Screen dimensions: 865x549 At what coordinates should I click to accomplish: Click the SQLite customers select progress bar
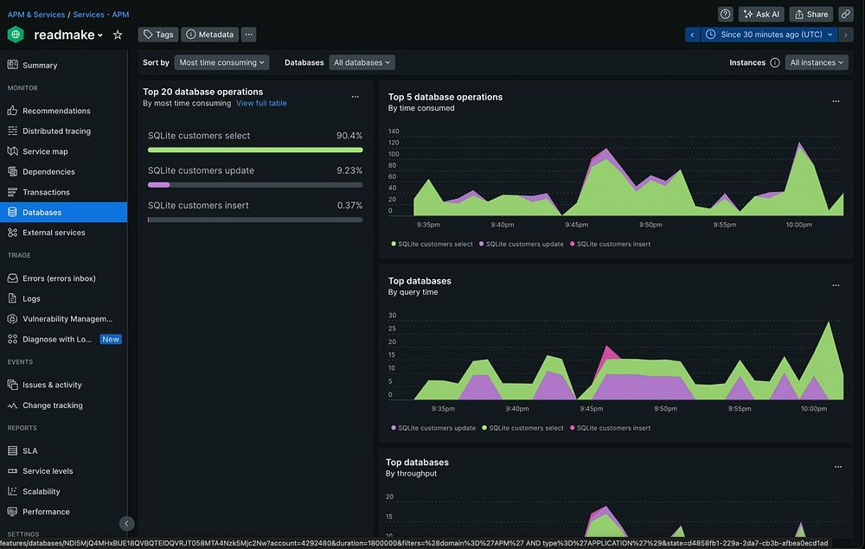[255, 150]
